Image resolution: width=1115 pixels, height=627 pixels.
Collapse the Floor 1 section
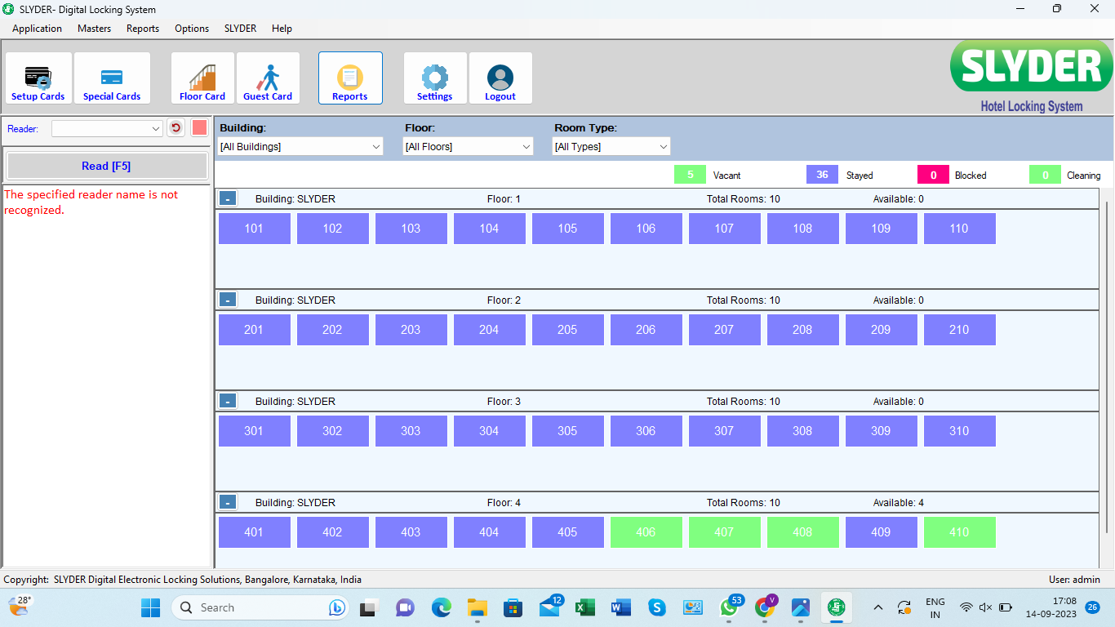pyautogui.click(x=228, y=198)
